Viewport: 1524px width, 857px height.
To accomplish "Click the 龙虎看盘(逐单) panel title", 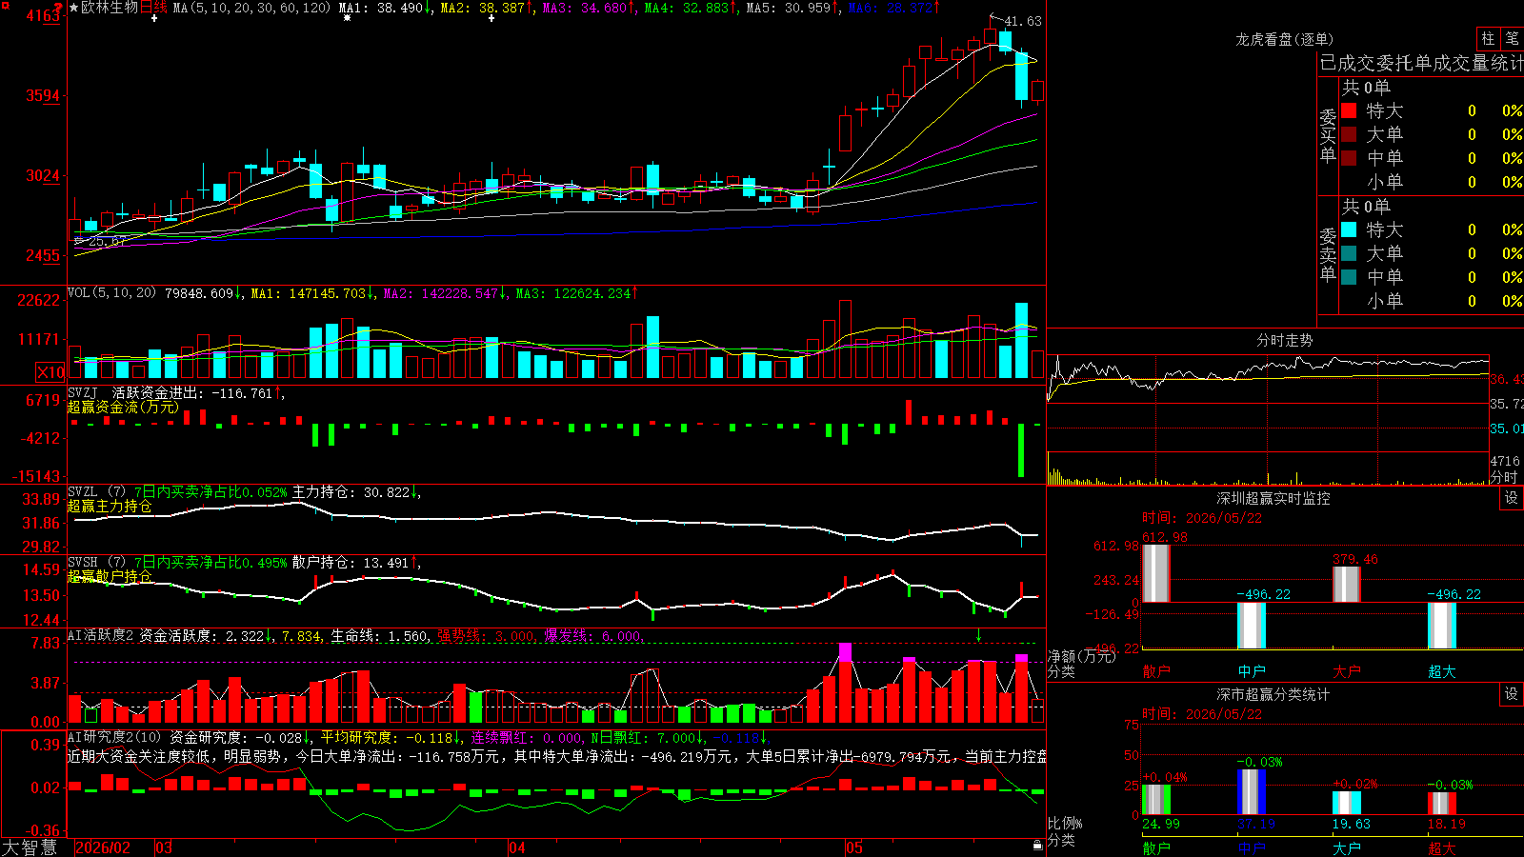I will point(1285,39).
